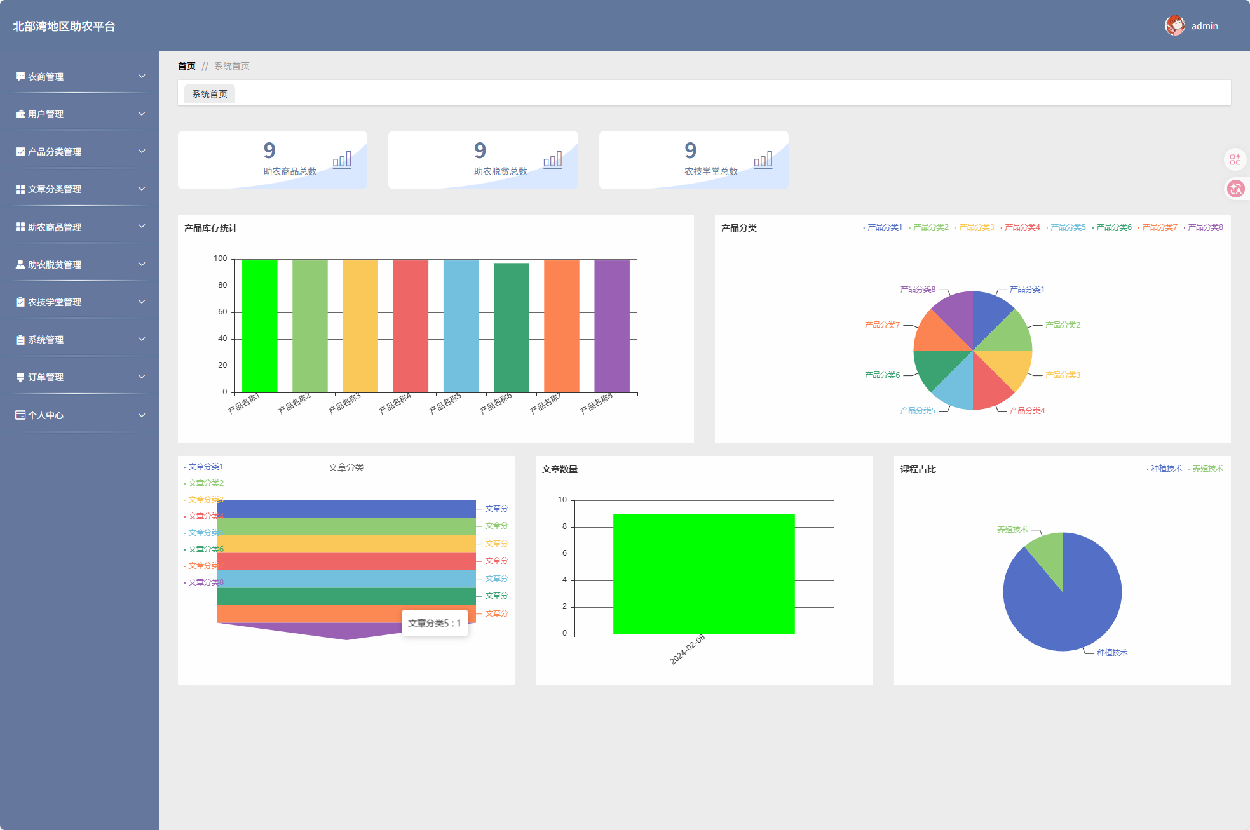Click the 文章数量 chart title
This screenshot has height=830, width=1250.
(560, 469)
